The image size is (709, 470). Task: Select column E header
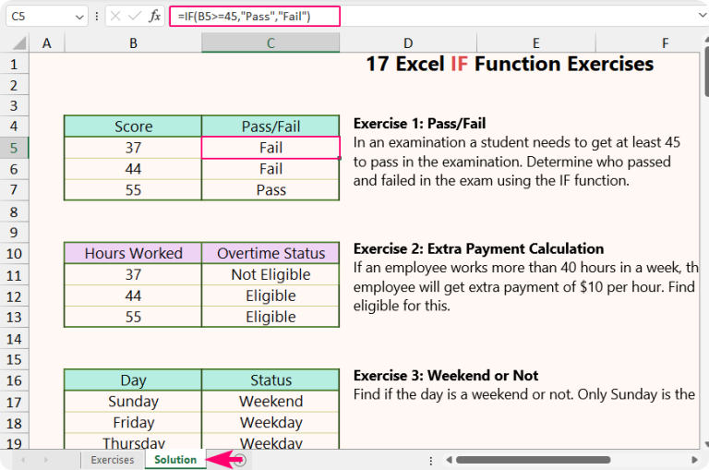pos(535,43)
